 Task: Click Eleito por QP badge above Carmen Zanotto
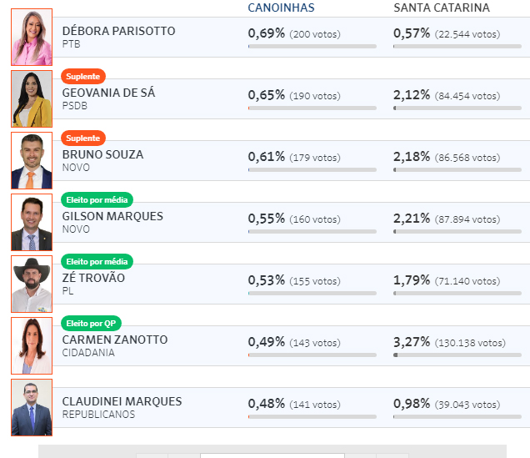(91, 324)
